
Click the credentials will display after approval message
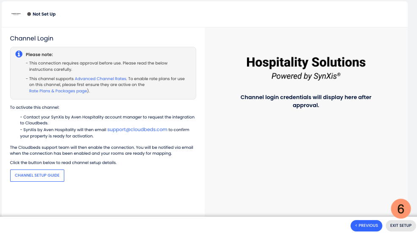pyautogui.click(x=306, y=101)
